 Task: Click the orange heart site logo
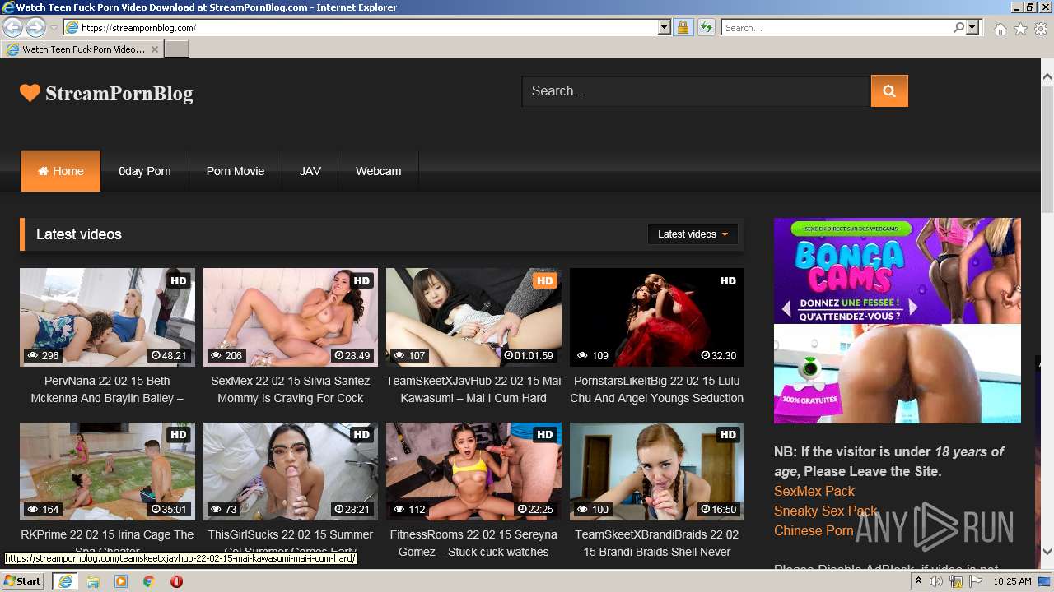point(30,93)
